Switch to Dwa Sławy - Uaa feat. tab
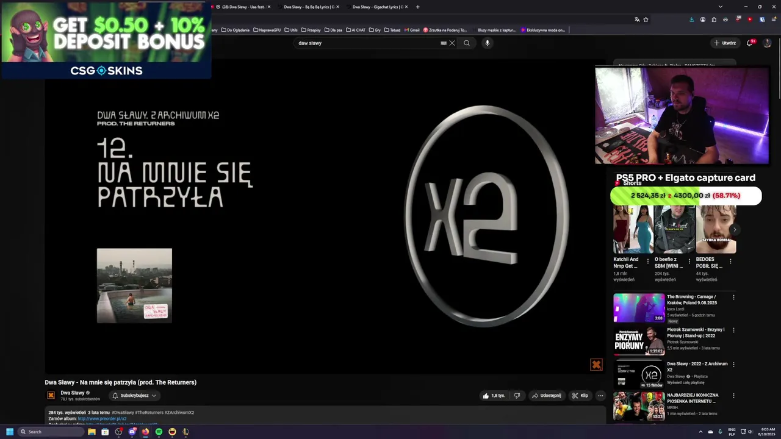Image resolution: width=781 pixels, height=439 pixels. tap(243, 7)
